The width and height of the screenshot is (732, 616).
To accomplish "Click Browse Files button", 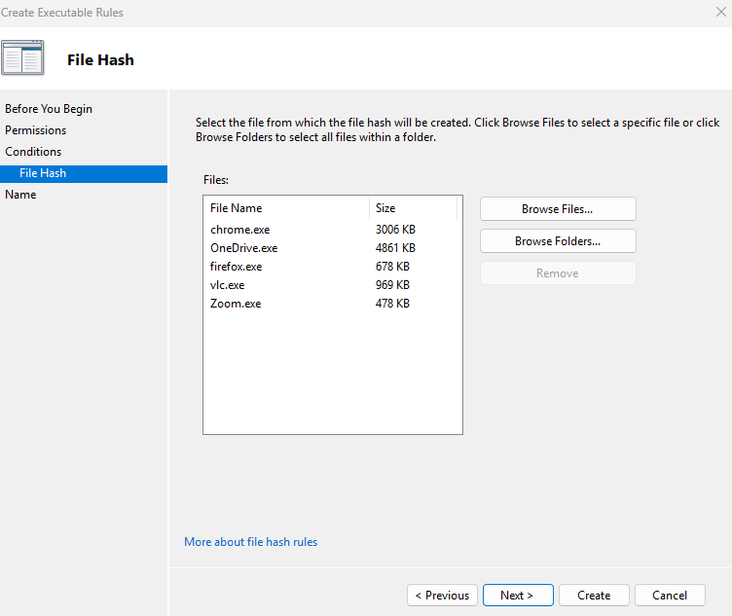I will click(557, 209).
